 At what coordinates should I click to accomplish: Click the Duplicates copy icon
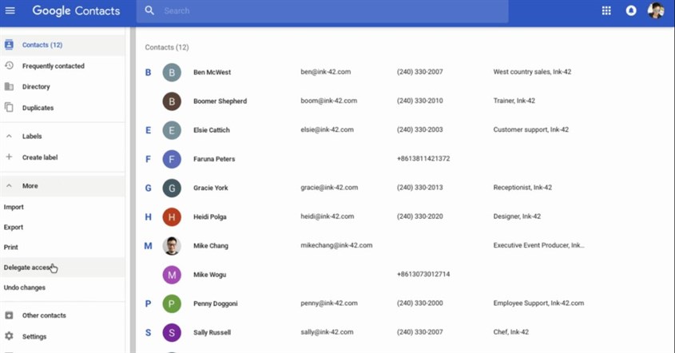pos(9,107)
